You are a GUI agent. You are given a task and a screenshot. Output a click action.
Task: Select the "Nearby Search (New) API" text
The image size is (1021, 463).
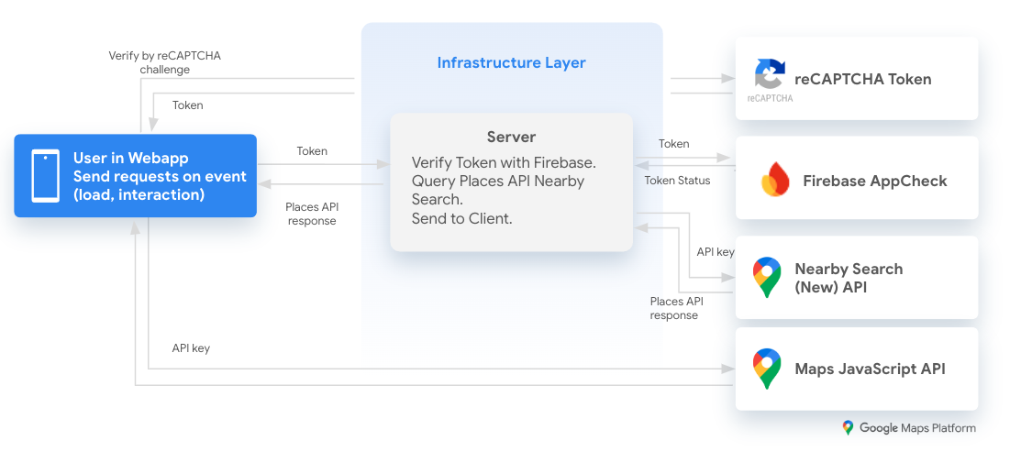point(848,278)
